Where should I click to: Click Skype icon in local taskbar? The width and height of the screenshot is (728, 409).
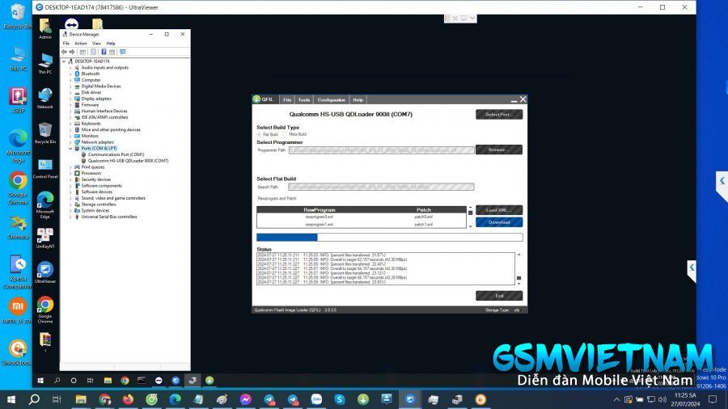coord(340,399)
